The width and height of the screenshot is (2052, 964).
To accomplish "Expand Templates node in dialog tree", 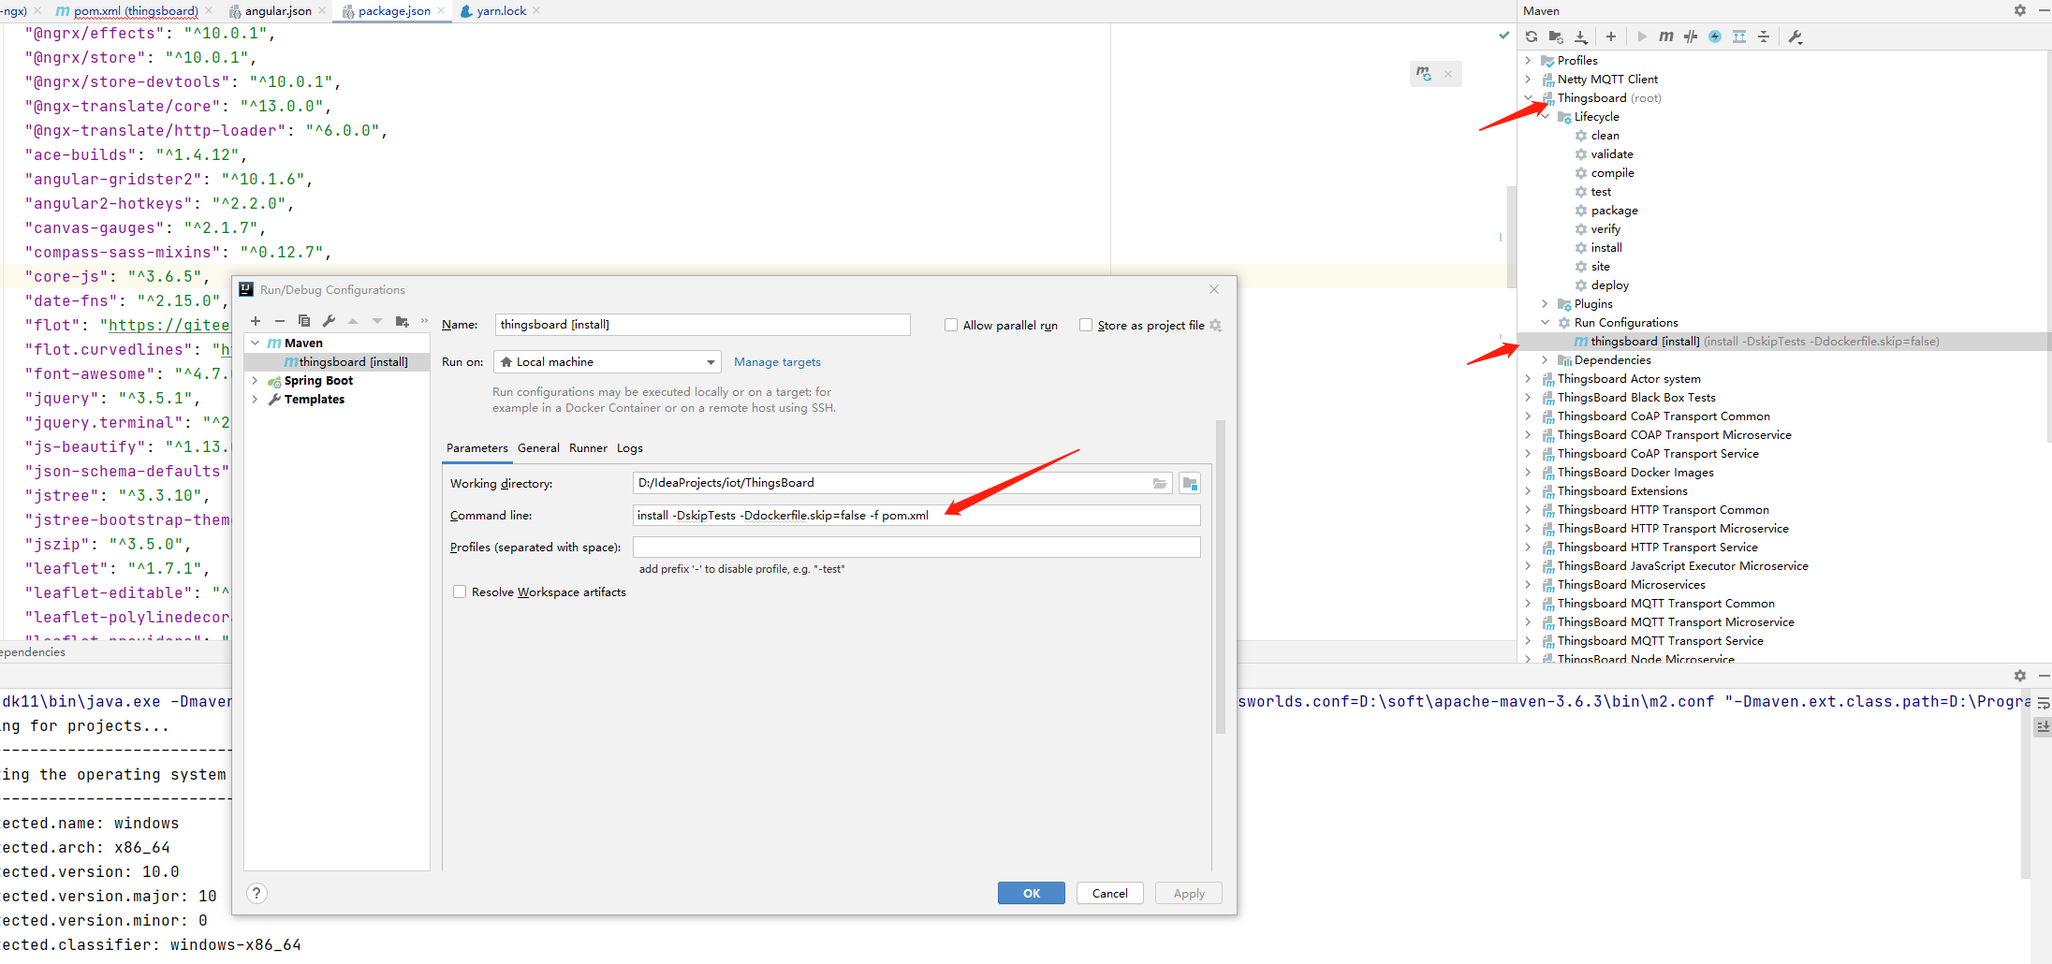I will click(x=256, y=400).
